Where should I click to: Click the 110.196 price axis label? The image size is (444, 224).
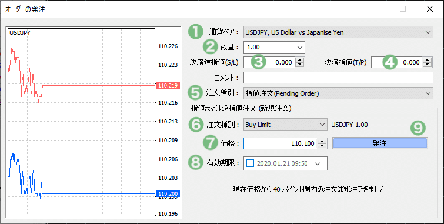pos(168,214)
